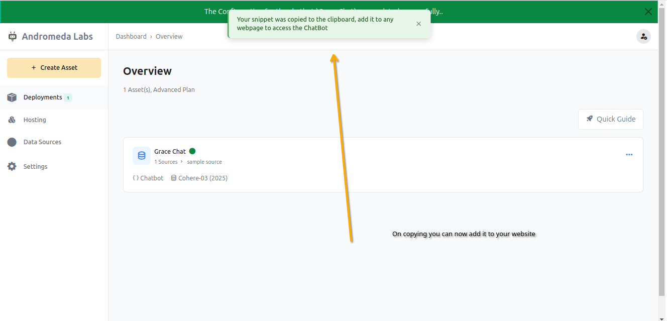Screen dimensions: 667x321
Task: Click the Data Sources circle icon
Action: pyautogui.click(x=12, y=142)
